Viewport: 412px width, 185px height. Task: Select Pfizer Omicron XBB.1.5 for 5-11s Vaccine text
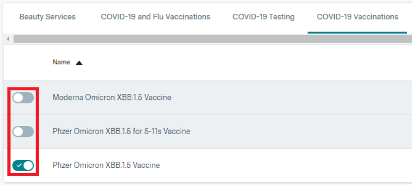coord(121,132)
